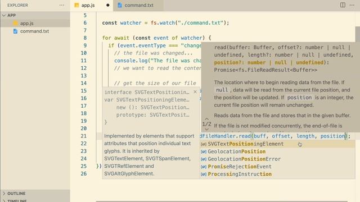Click 'fs.watch' call on line 6
360x202 pixels.
(163, 23)
